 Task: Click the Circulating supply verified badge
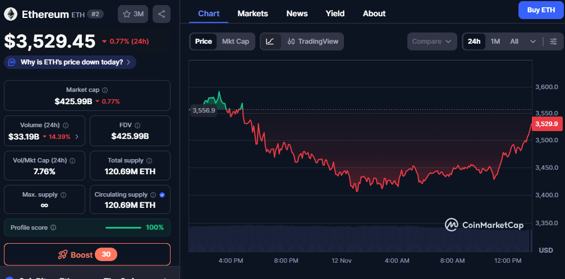click(162, 194)
